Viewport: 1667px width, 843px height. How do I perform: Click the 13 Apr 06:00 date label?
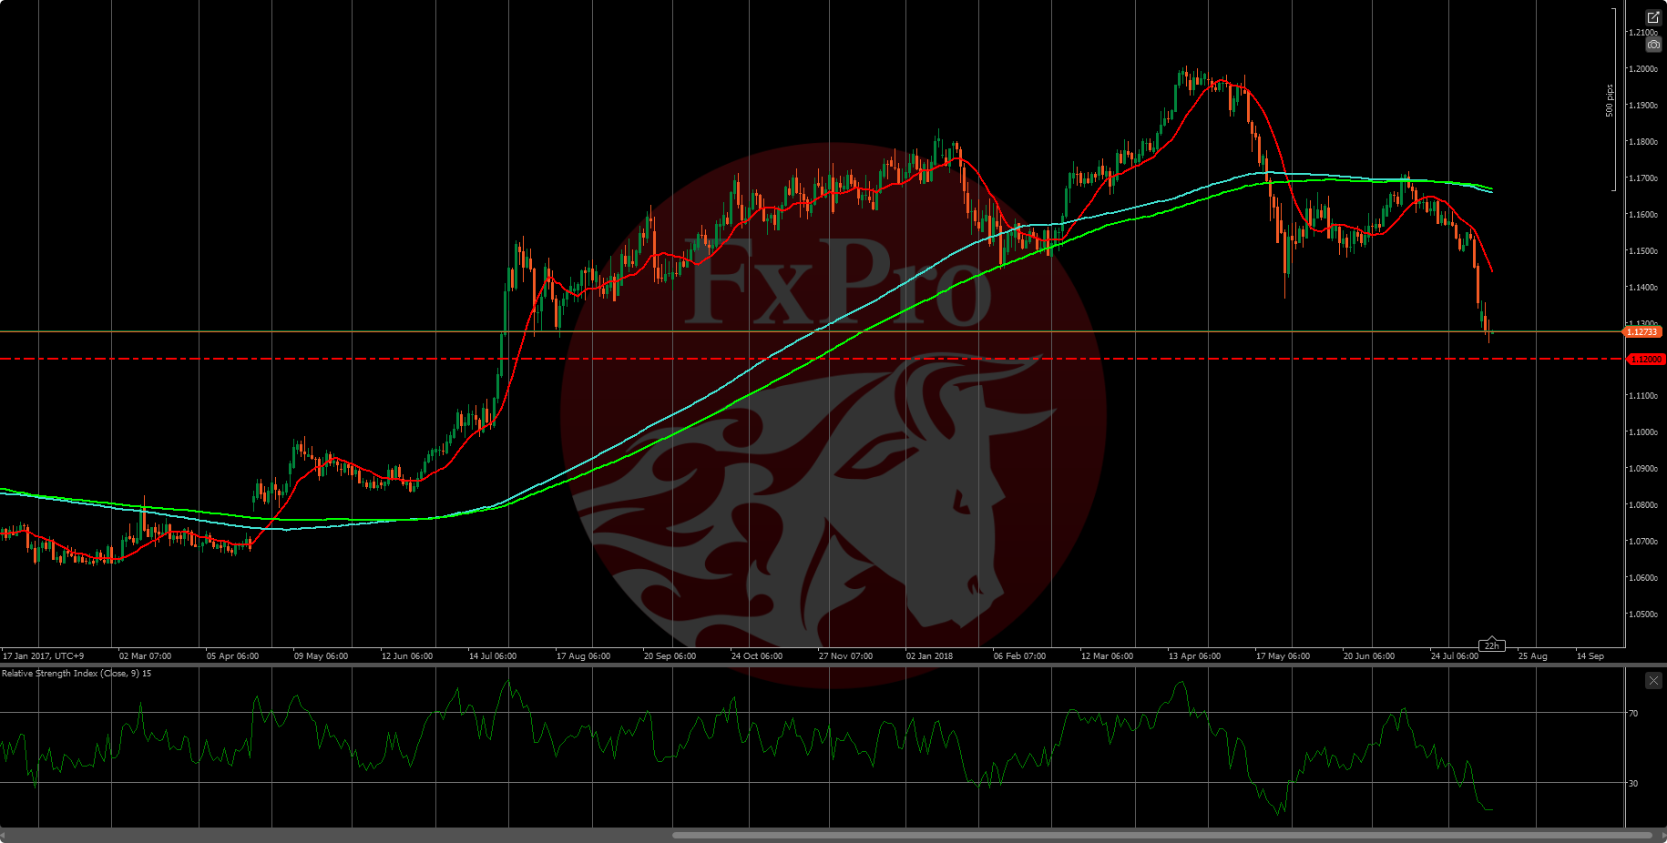[1194, 655]
